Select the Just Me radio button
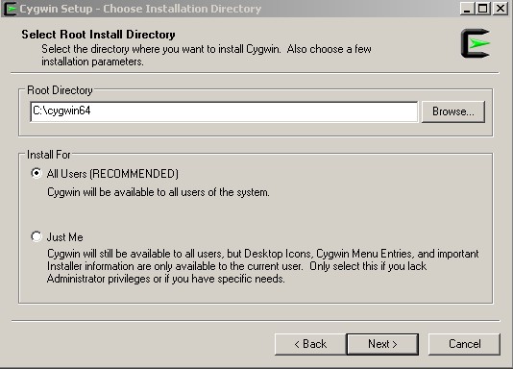This screenshot has width=513, height=369. click(37, 236)
